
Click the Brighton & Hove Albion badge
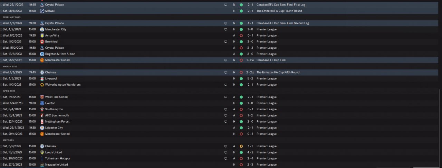pyautogui.click(x=42, y=54)
